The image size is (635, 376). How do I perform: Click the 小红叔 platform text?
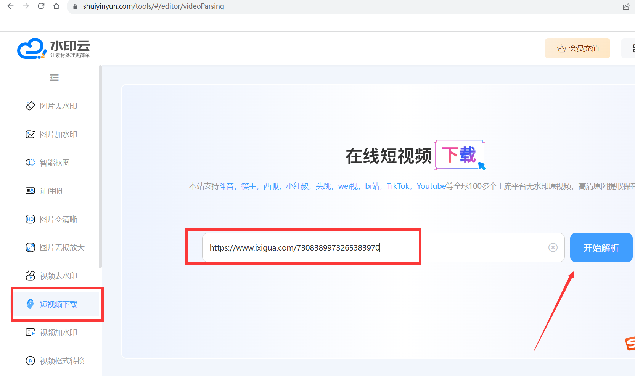(x=297, y=186)
